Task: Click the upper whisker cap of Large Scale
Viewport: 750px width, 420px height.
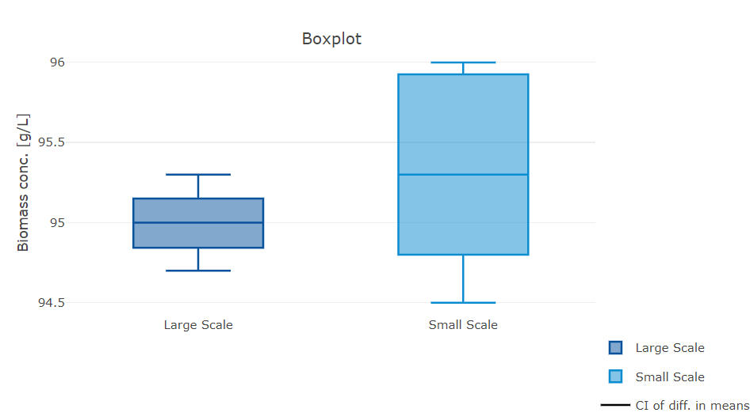Action: [198, 174]
